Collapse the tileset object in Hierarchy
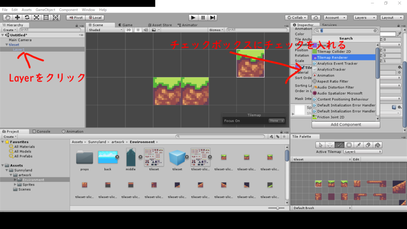Viewport: 407px width, 229px height. (7, 45)
